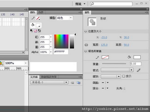Open the Color panel options menu
The image size is (150, 112).
(80, 12)
